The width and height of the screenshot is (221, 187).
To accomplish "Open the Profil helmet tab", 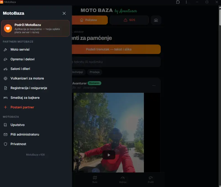I will 151,180.
